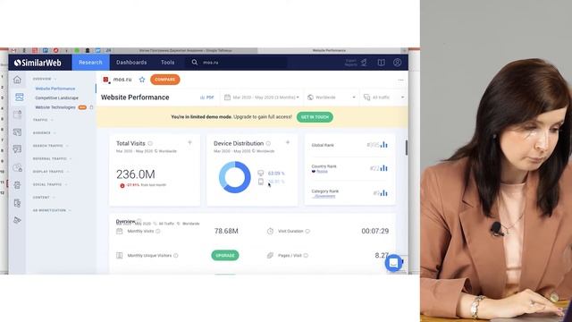Click the plus icon on Total Visits card
Screen dimensions: 572x322
point(189,143)
